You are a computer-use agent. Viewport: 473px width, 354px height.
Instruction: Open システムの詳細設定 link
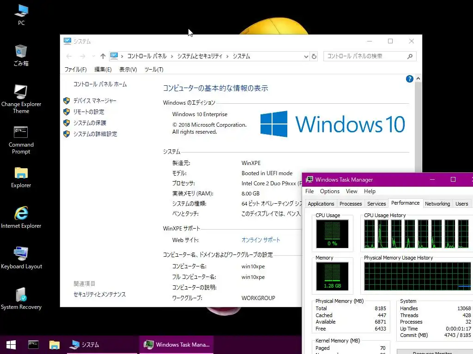tap(95, 134)
